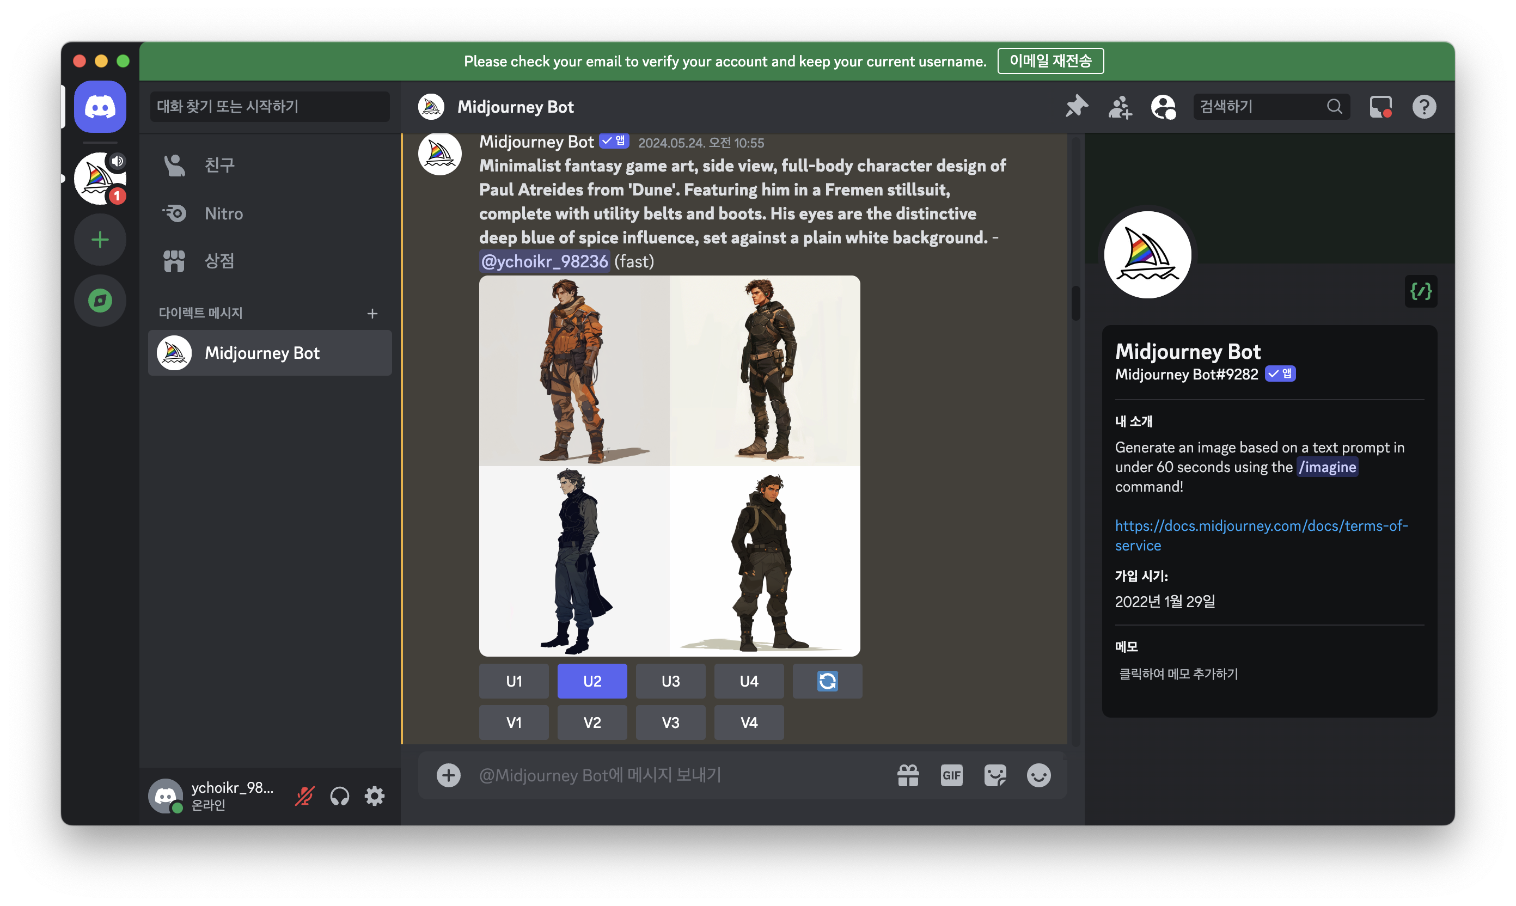This screenshot has height=906, width=1516.
Task: Click the add friends to DM icon
Action: click(1120, 107)
